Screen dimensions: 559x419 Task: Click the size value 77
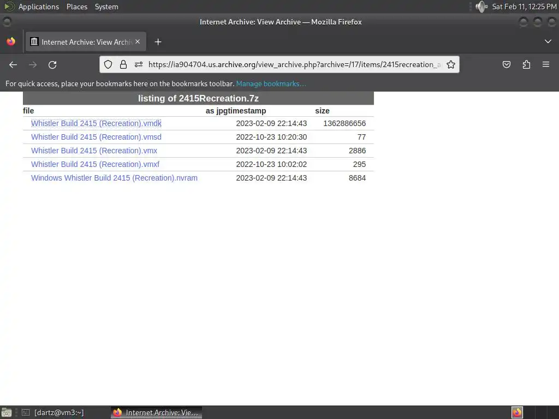(361, 137)
